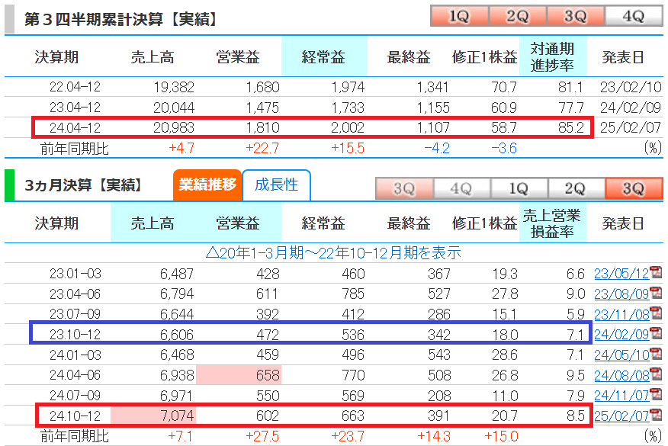Open 23/08/09 announcement link
Screen dimensions: 668x446
pyautogui.click(x=621, y=294)
